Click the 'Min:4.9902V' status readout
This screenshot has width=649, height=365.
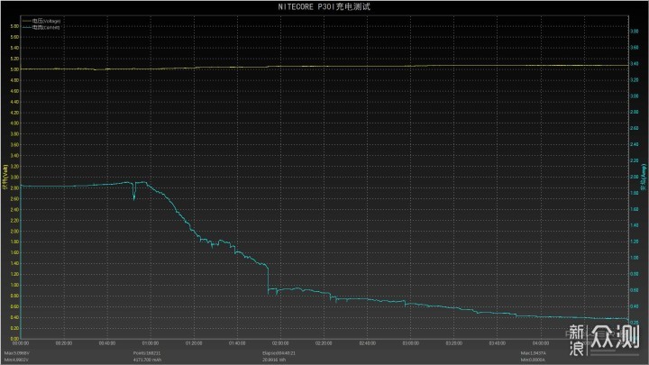[16, 360]
